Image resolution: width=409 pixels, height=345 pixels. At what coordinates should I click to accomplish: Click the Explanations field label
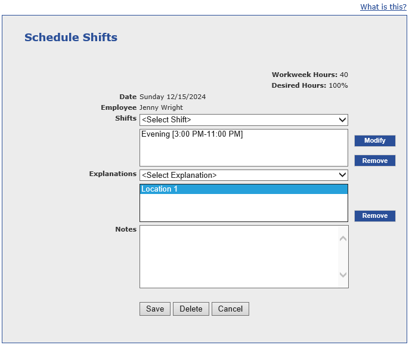tap(113, 174)
